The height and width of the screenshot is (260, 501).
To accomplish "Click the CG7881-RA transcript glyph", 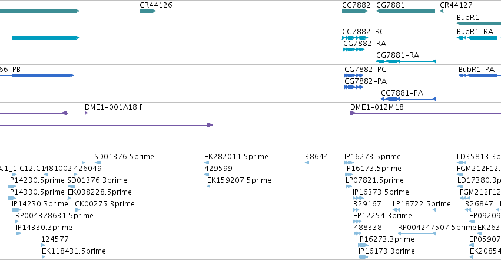I will (406, 61).
